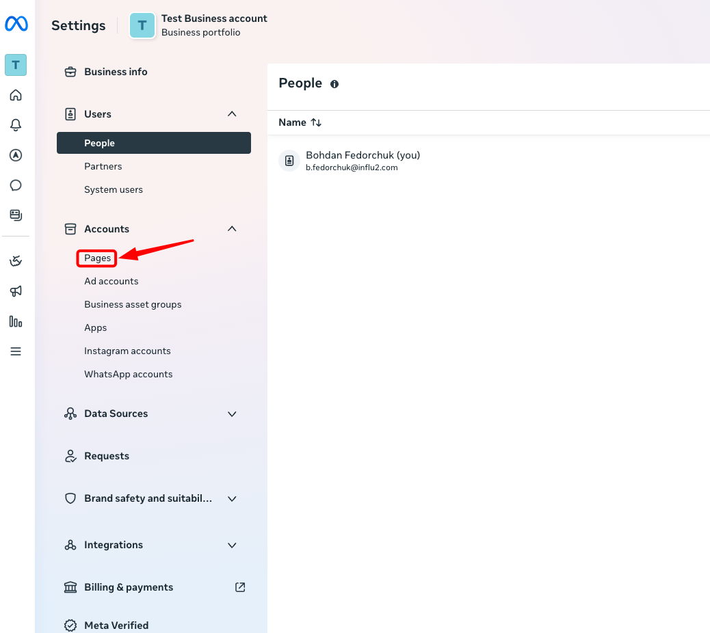This screenshot has width=710, height=633.
Task: Open the System users section
Action: pos(113,189)
